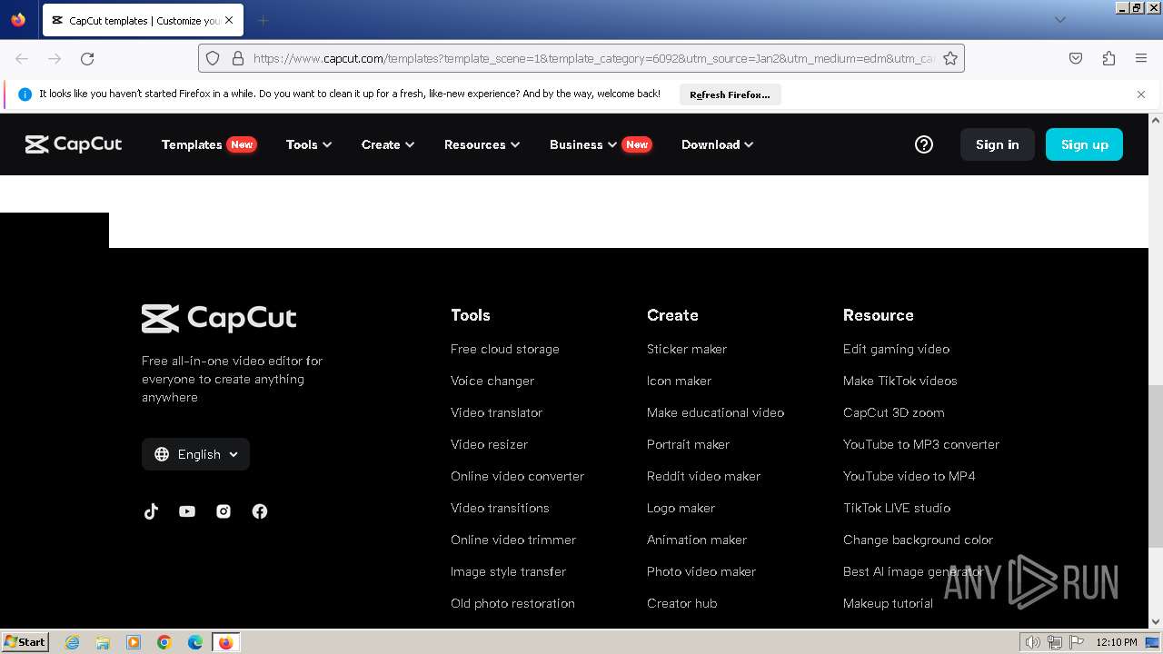Open Logo maker link
Viewport: 1163px width, 654px height.
[681, 508]
